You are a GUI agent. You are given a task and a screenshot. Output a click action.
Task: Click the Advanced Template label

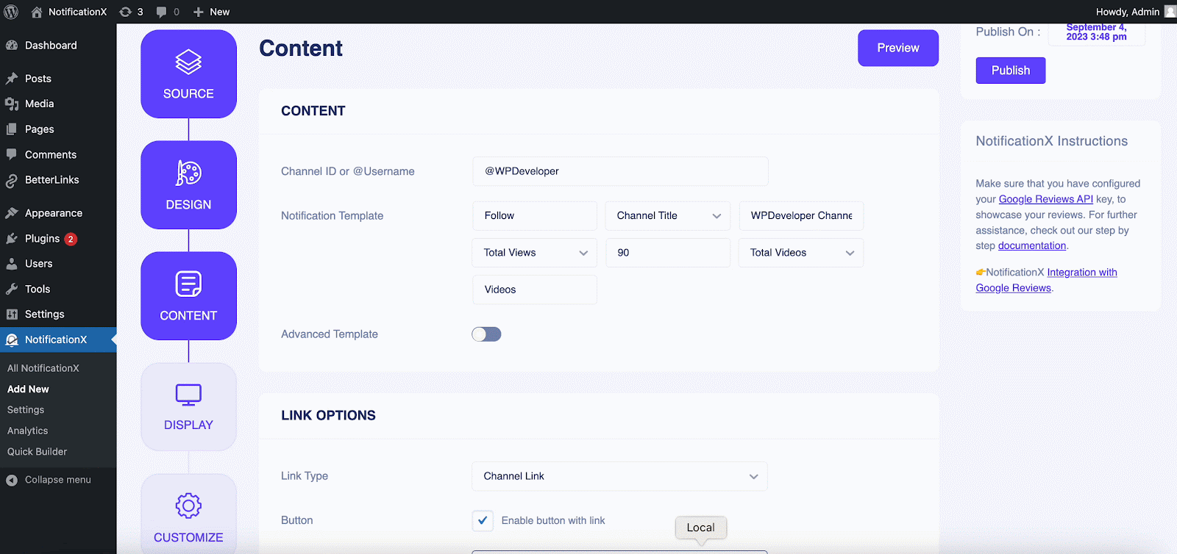pos(330,334)
